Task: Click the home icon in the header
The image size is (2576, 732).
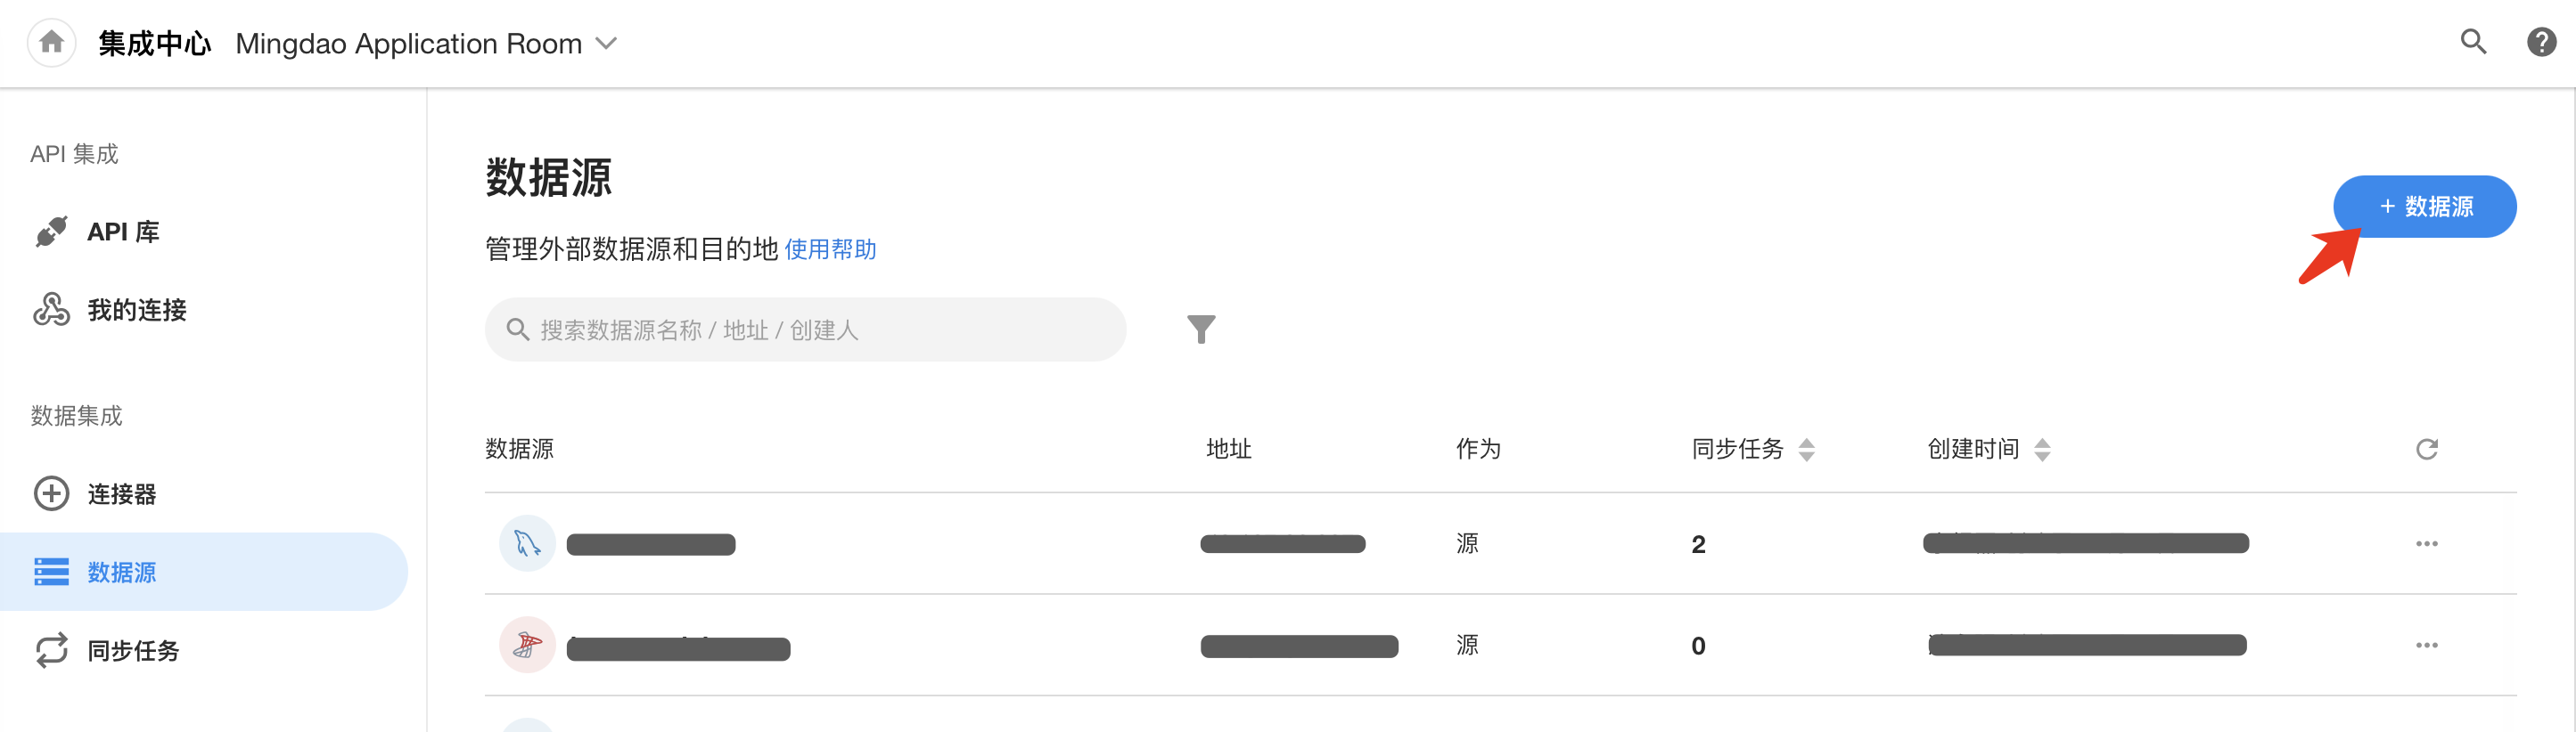Action: tap(52, 43)
